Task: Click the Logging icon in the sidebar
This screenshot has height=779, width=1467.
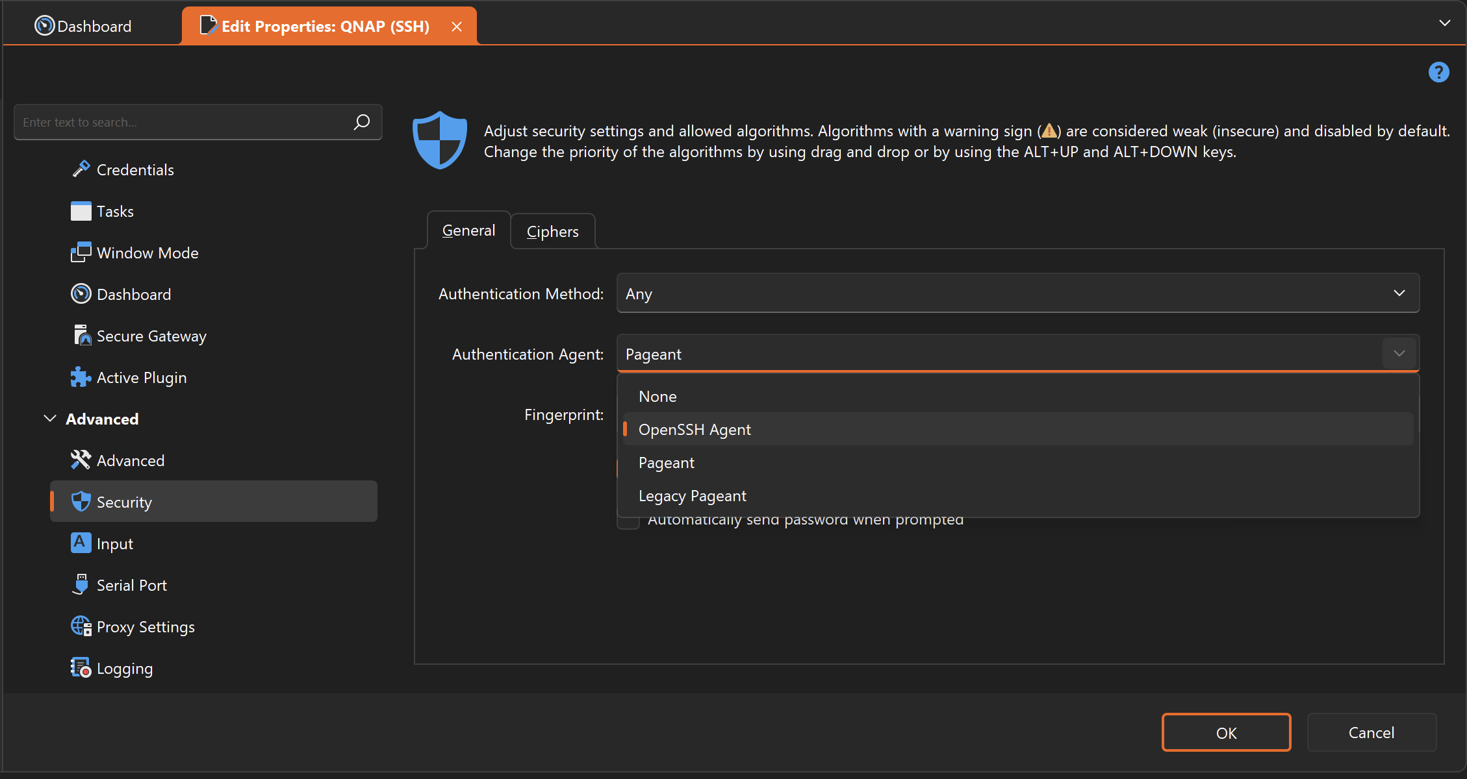Action: pyautogui.click(x=81, y=668)
